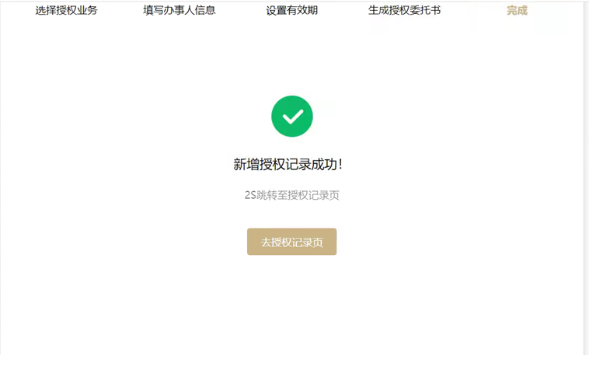
Task: Open the authorization letter step 生成授权委托书
Action: pyautogui.click(x=404, y=10)
